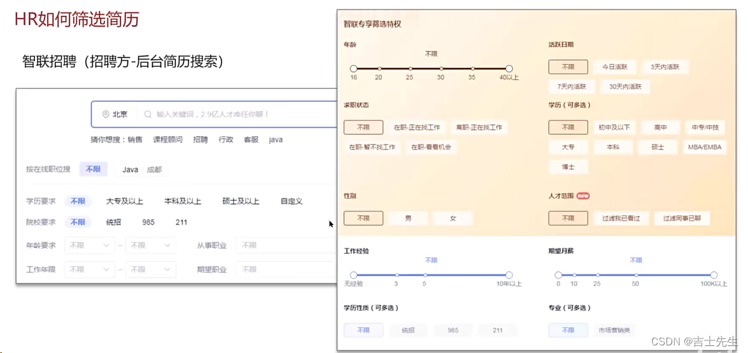Open the first 工作年限 dropdown
This screenshot has height=353, width=748.
tap(90, 270)
